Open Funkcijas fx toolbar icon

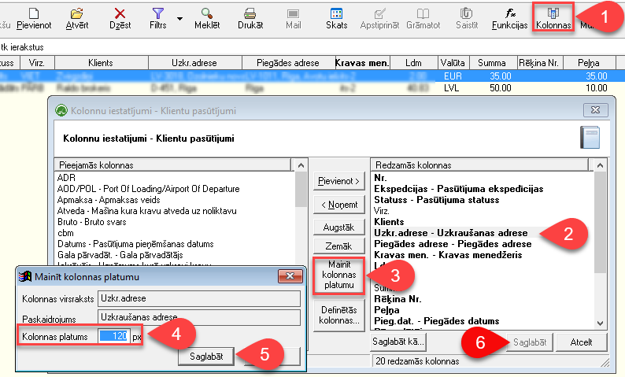click(510, 13)
